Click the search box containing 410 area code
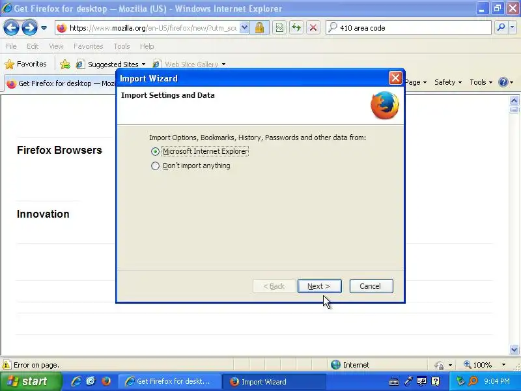The height and width of the screenshot is (391, 521). (x=408, y=27)
